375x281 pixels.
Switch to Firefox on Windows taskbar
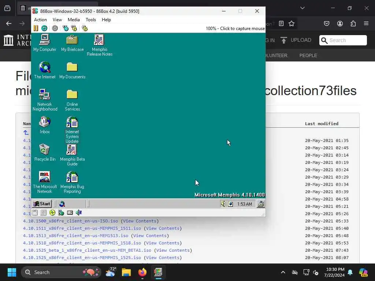coord(142,272)
